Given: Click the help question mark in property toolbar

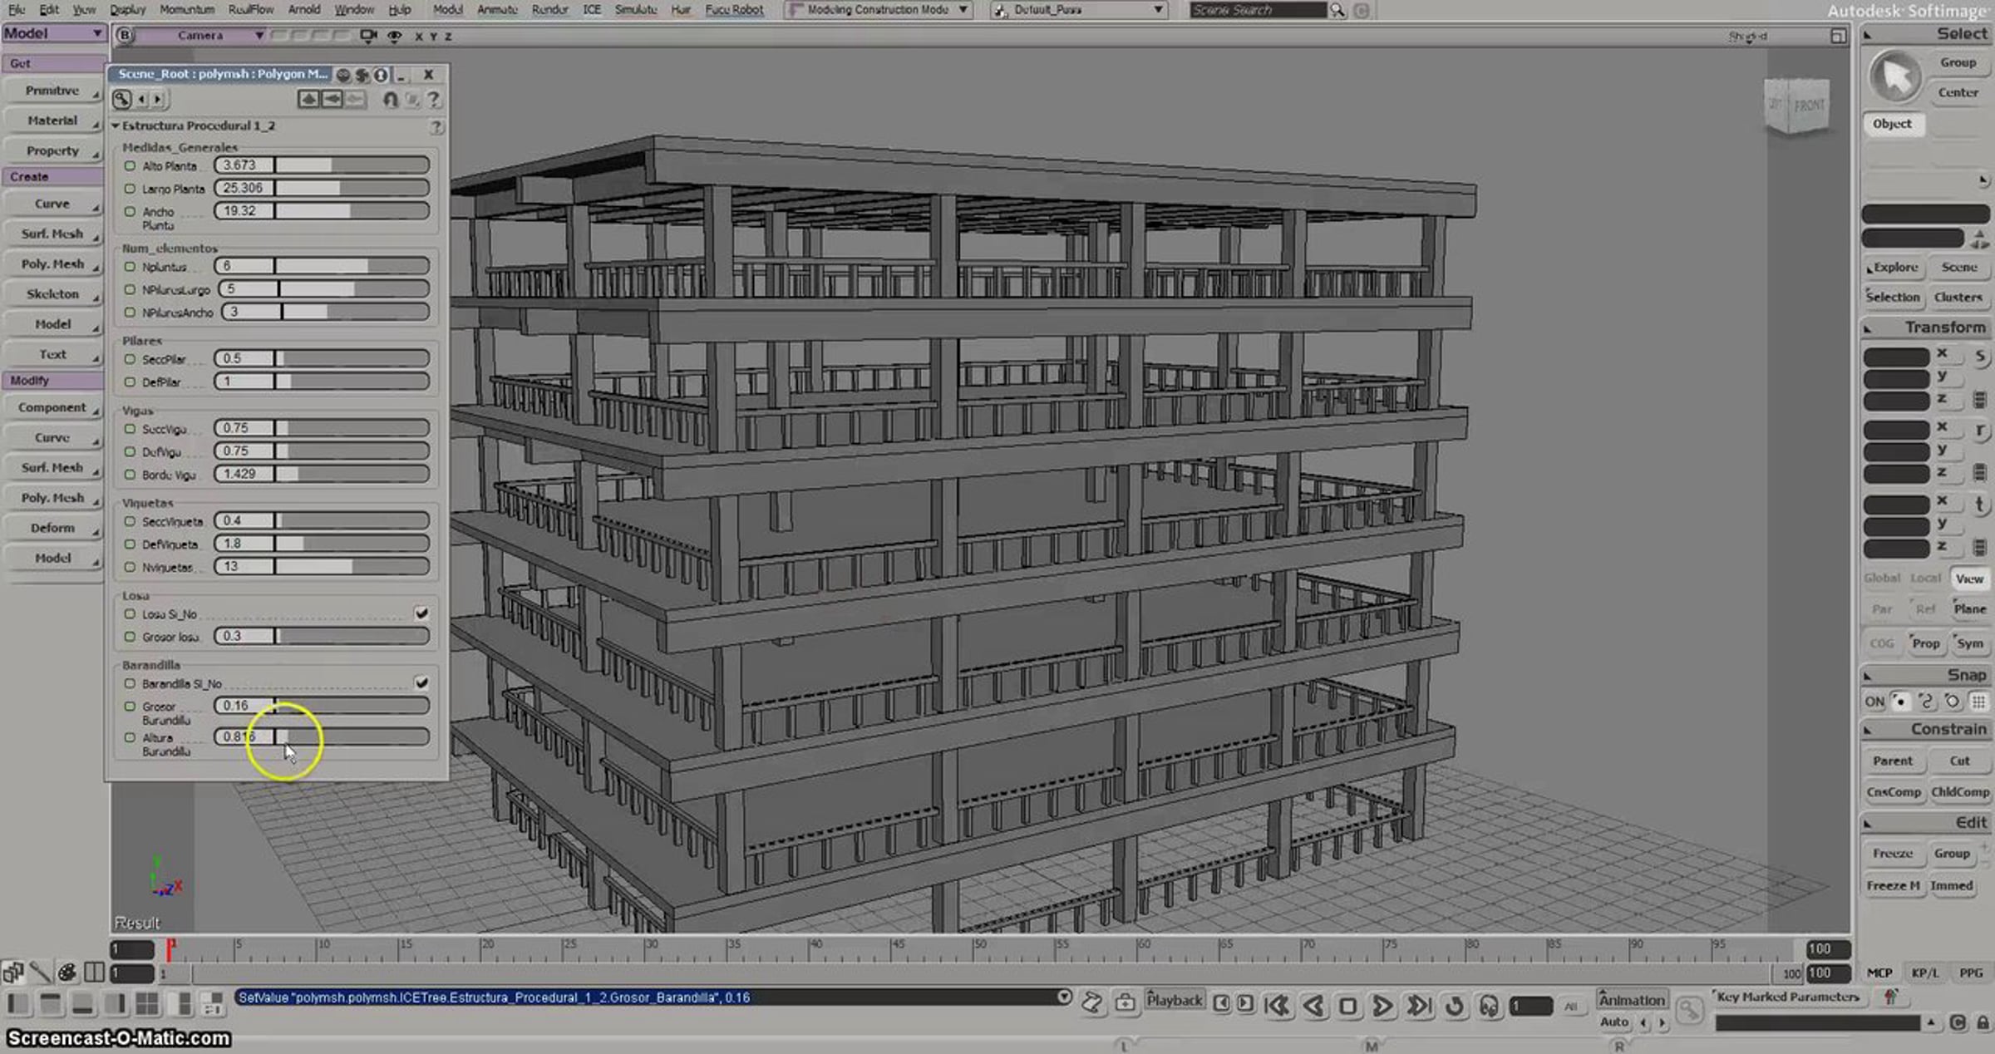Looking at the screenshot, I should 433,100.
